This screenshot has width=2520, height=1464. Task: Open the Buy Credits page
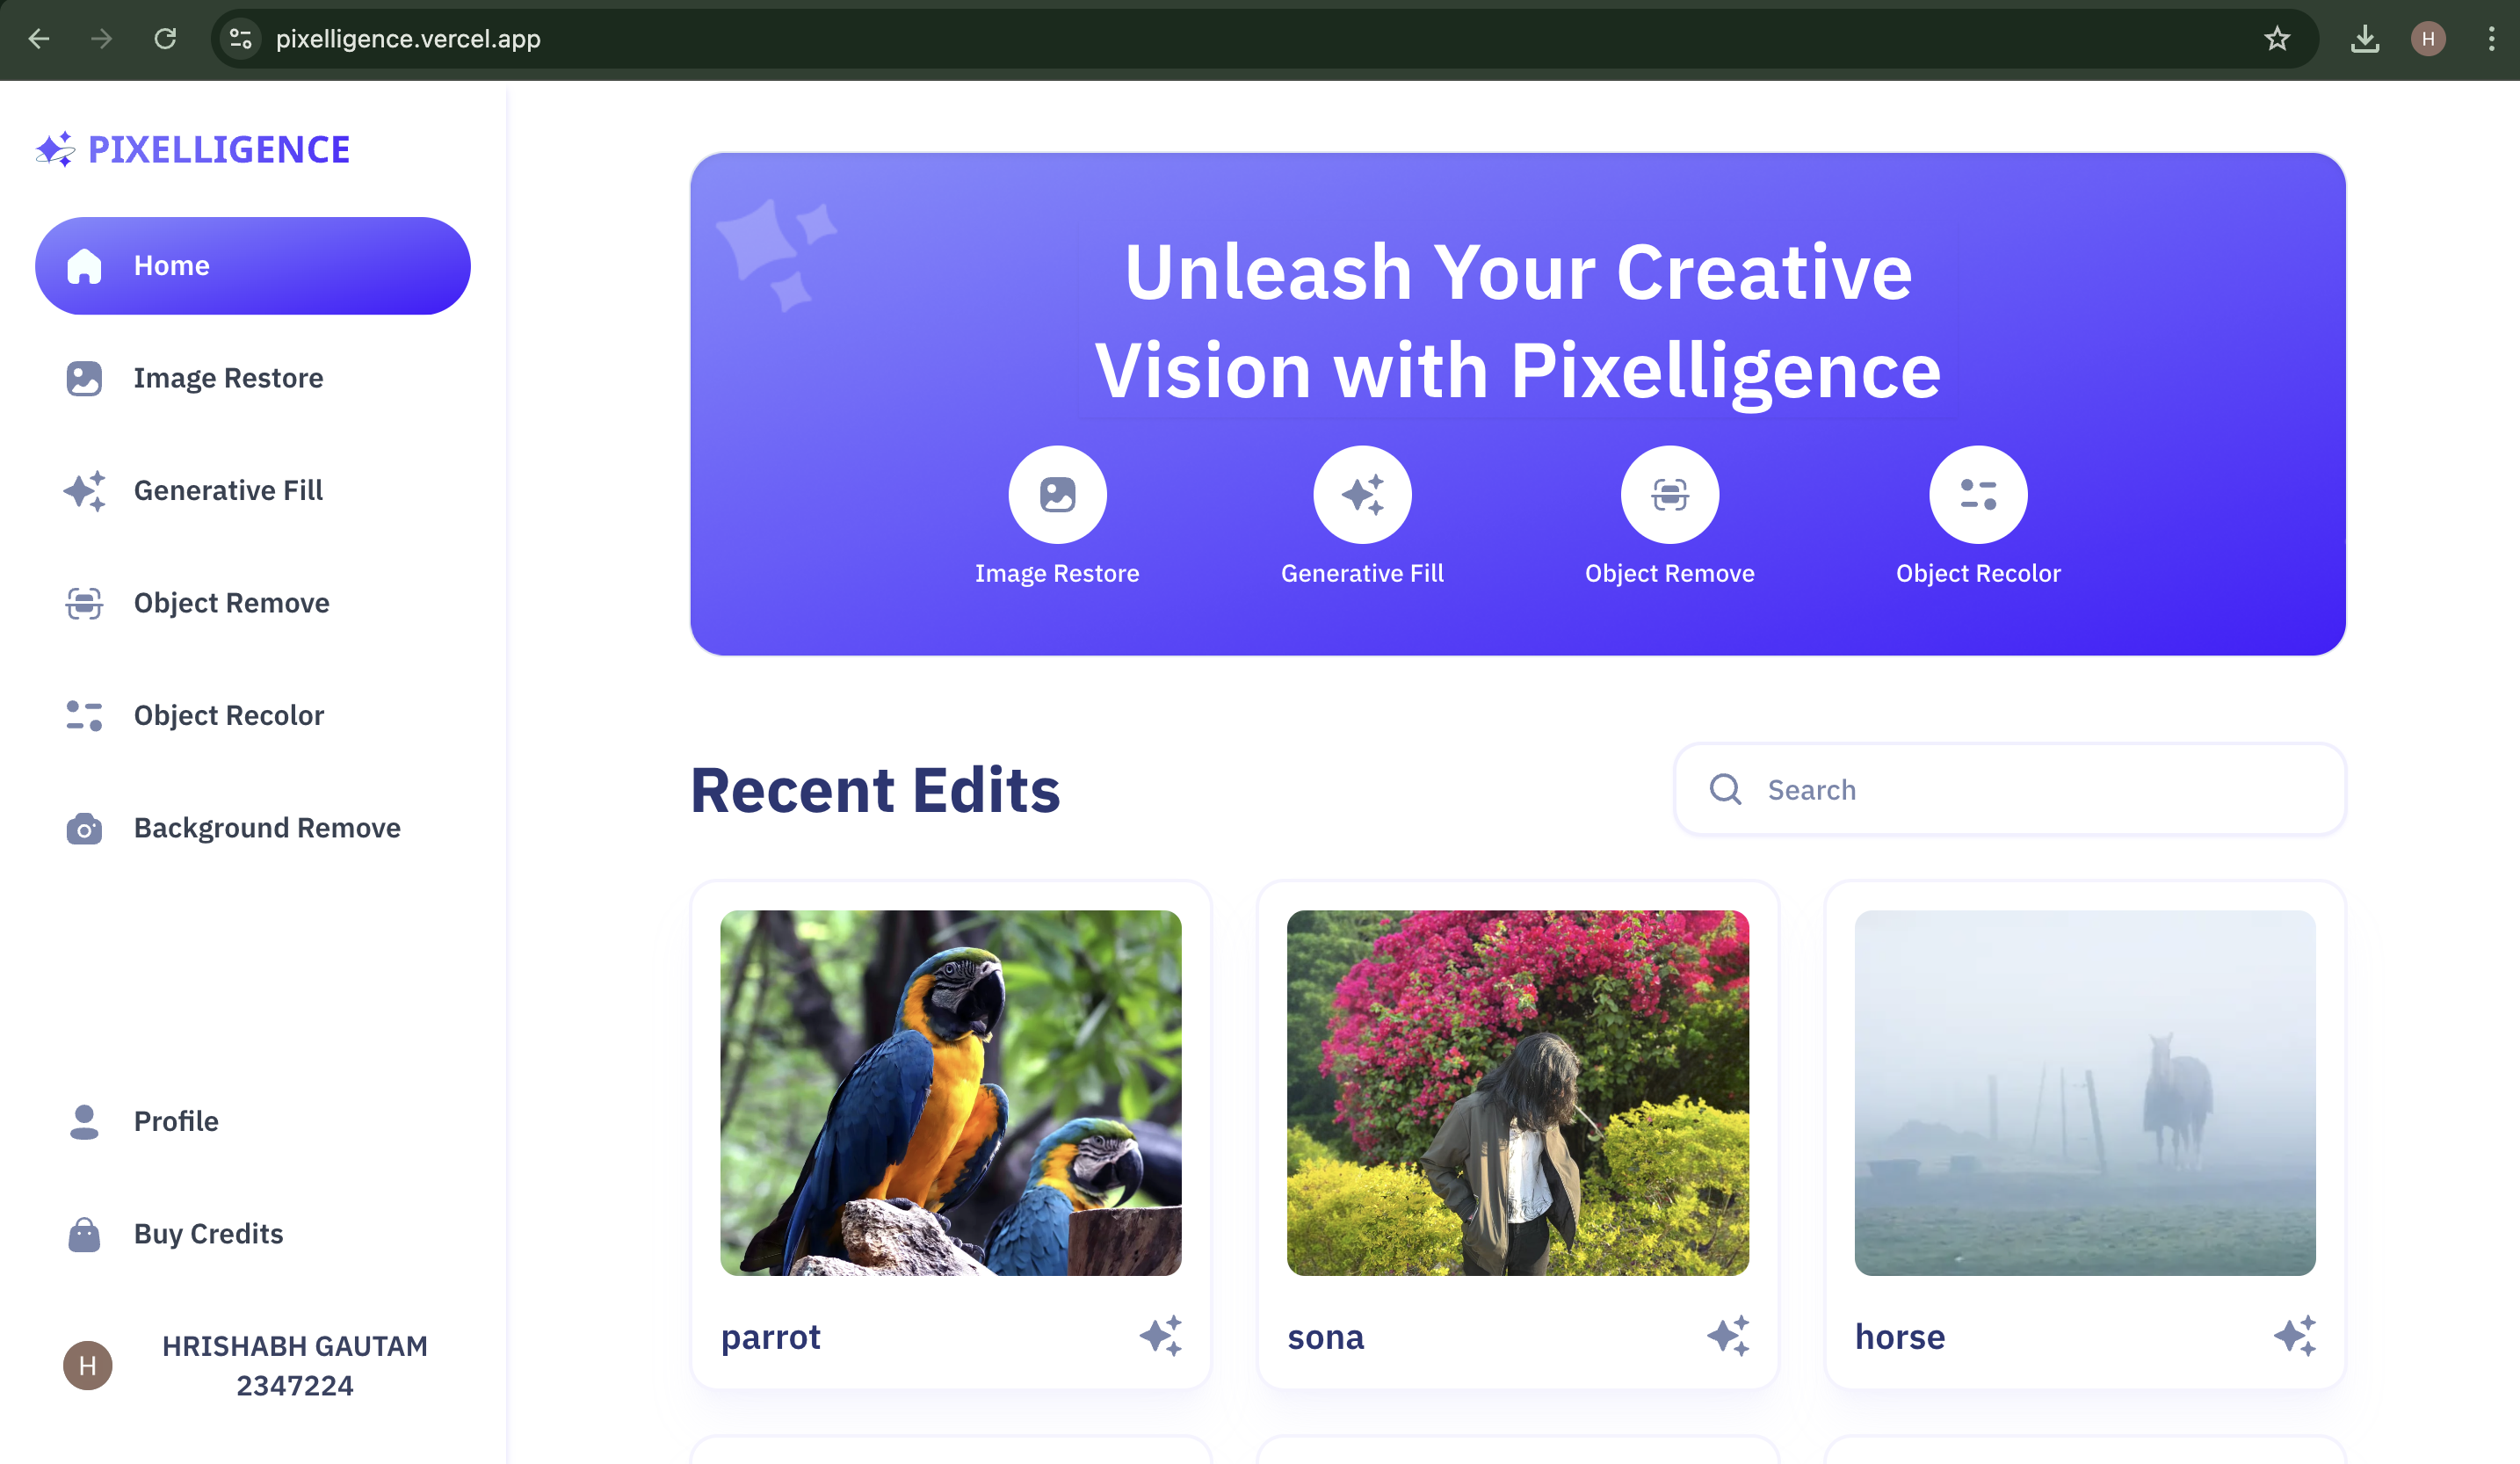click(208, 1234)
